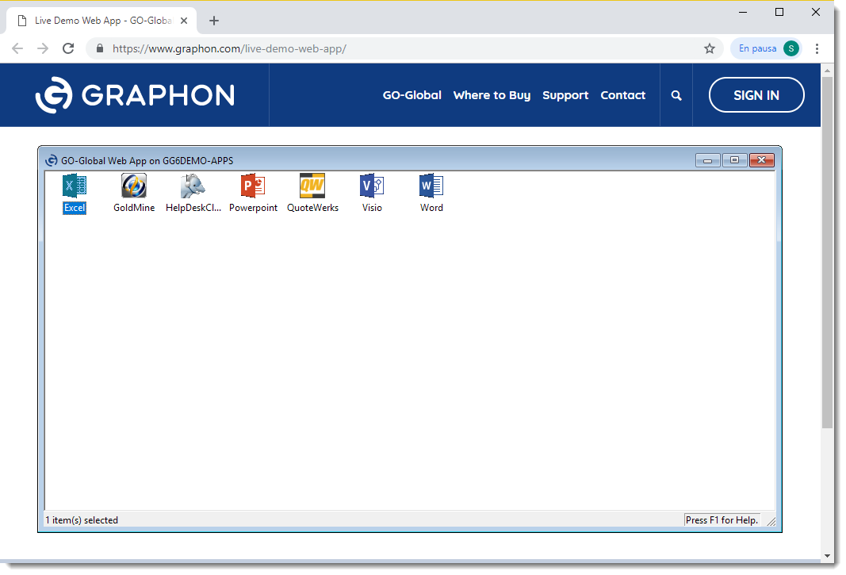Reload the page in the browser
This screenshot has height=575, width=846.
click(x=68, y=48)
